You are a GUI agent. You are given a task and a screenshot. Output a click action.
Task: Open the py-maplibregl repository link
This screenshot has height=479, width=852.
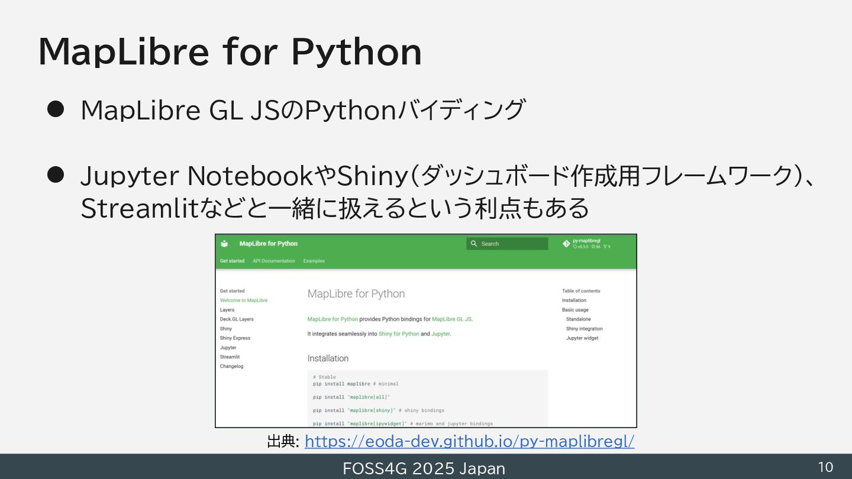click(586, 244)
